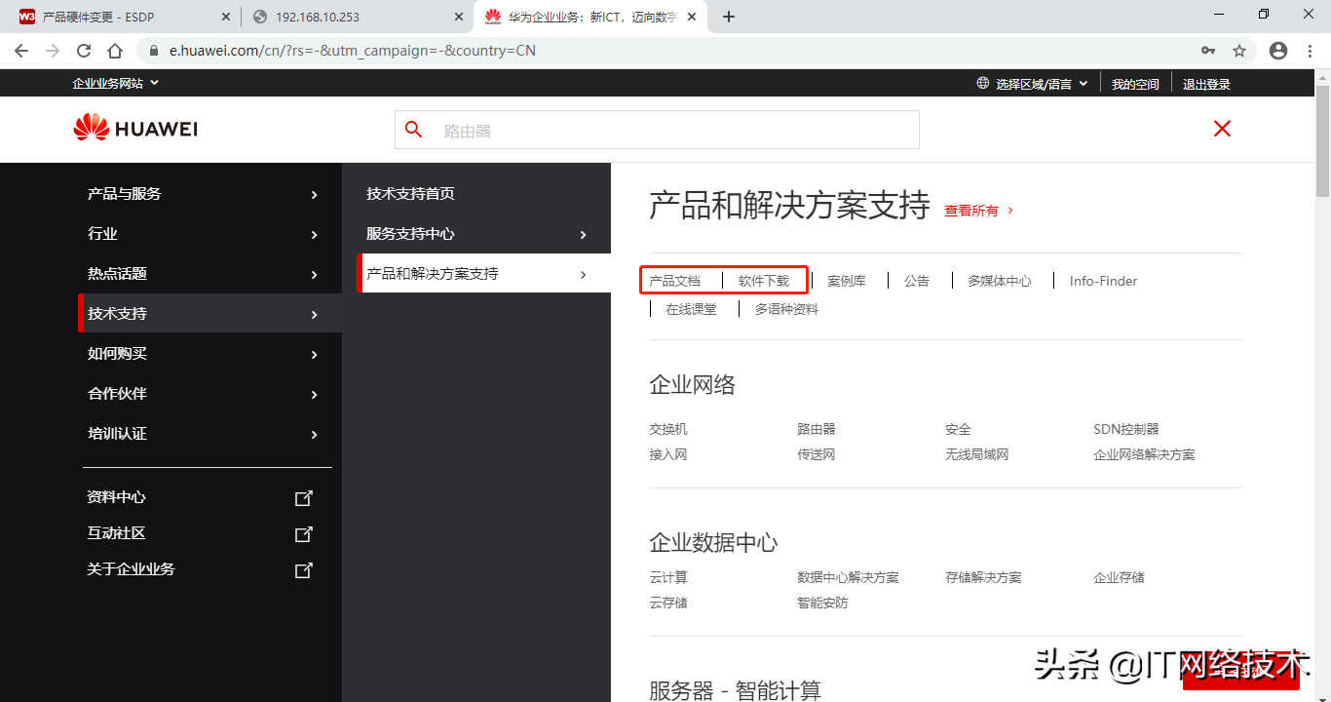1331x702 pixels.
Task: Click the browser back arrow
Action: click(x=21, y=51)
